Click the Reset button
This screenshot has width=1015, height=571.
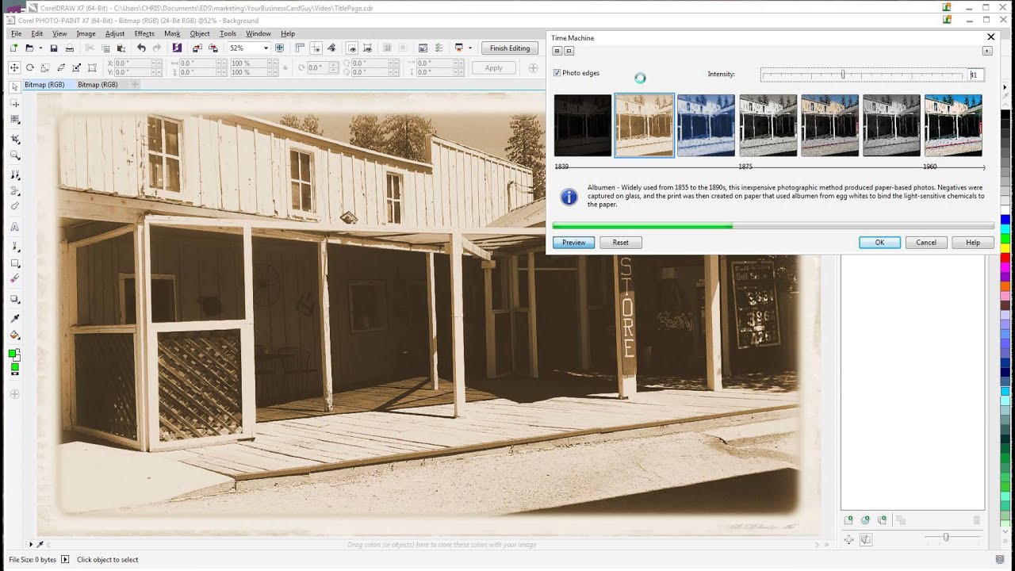620,243
